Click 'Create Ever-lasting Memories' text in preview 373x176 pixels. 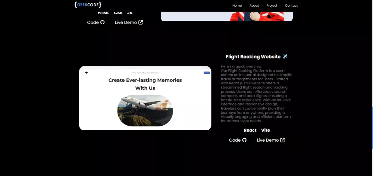tap(145, 80)
